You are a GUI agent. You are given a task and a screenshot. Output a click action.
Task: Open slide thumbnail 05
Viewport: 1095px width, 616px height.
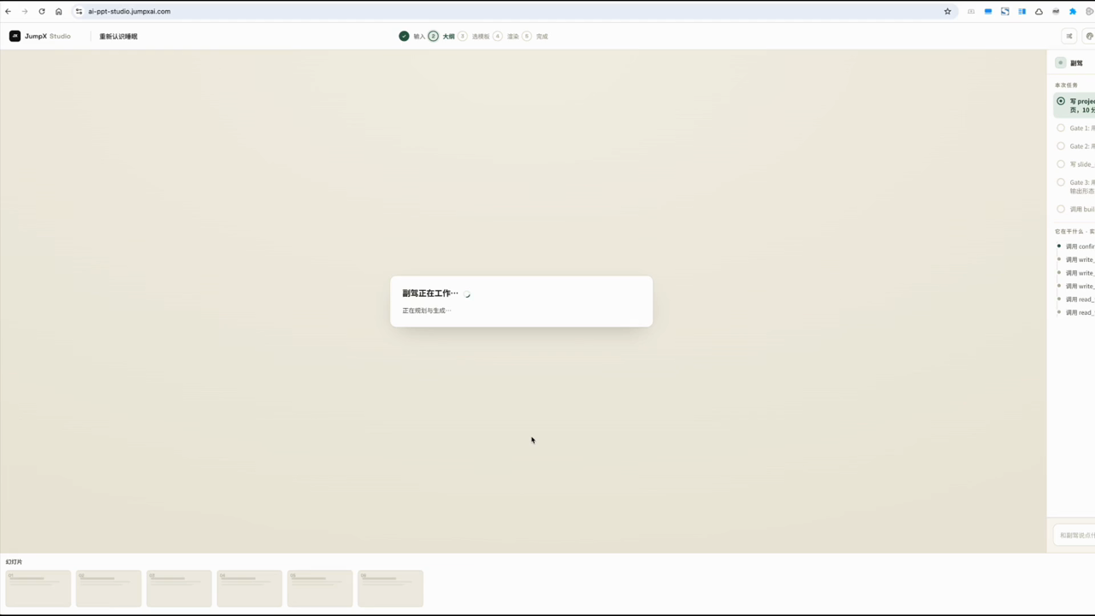pyautogui.click(x=320, y=589)
